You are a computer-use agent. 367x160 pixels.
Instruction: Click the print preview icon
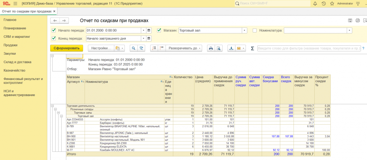tap(218, 48)
